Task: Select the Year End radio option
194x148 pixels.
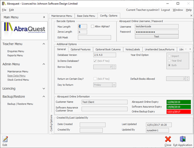Action: pos(169,61)
